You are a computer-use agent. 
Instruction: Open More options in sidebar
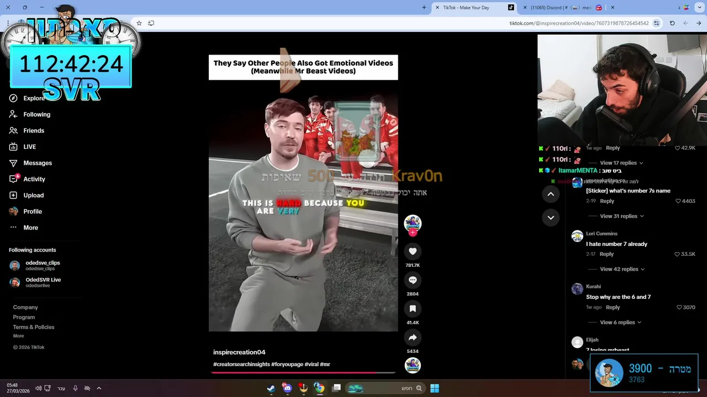click(24, 228)
